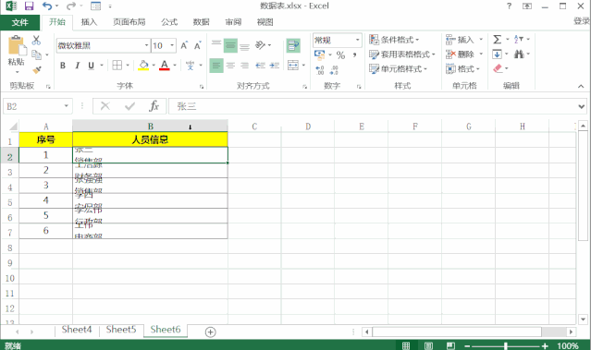Open the font name dropdown
The width and height of the screenshot is (591, 350).
pos(147,45)
